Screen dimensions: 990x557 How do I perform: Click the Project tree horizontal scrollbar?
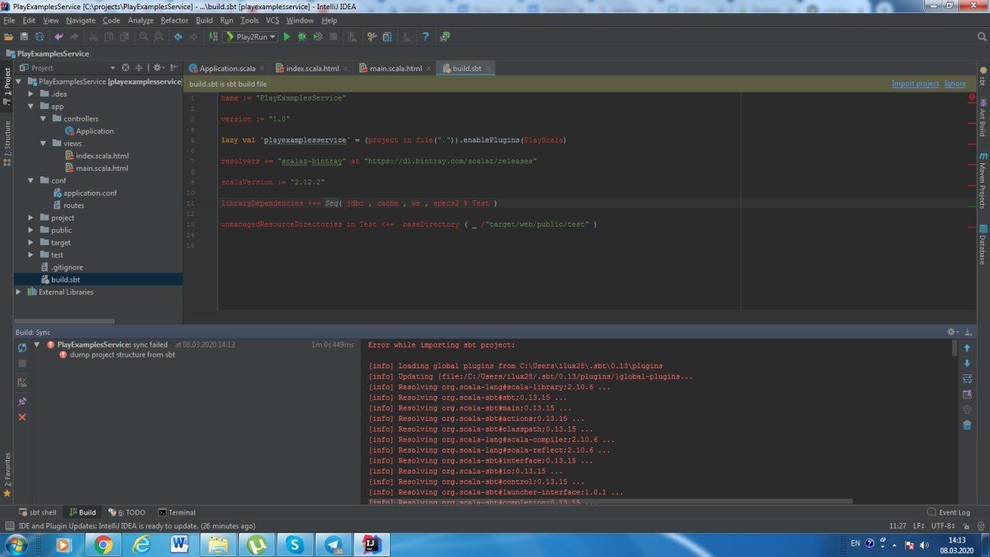coord(65,321)
